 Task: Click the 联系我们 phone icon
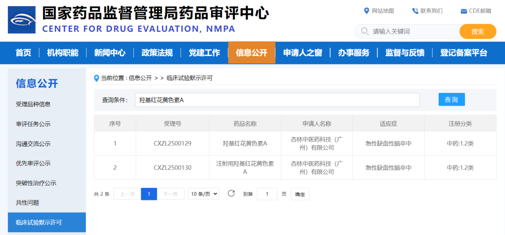(x=415, y=11)
